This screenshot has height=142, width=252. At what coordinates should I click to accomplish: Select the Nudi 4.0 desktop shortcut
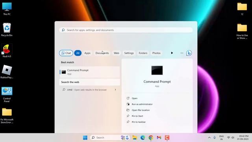[x=7, y=51]
